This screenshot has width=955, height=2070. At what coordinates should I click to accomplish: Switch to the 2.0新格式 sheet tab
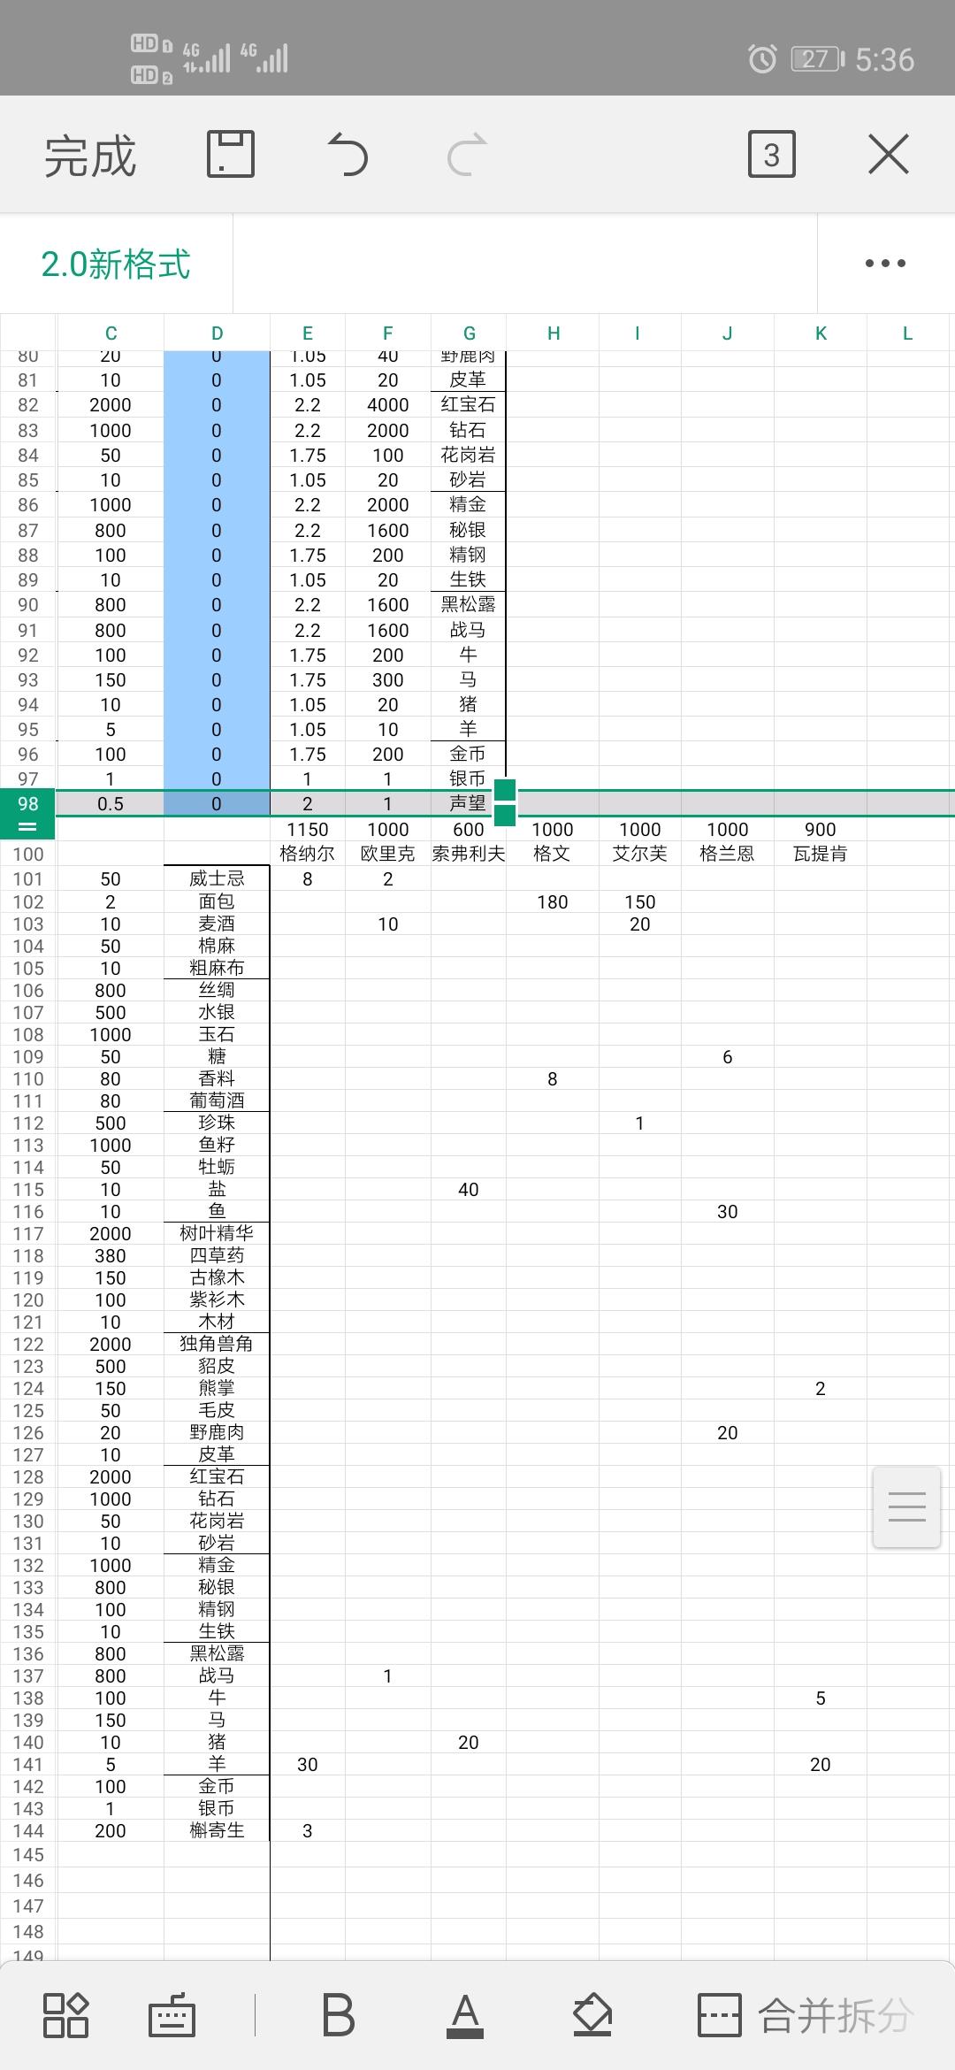[x=116, y=264]
